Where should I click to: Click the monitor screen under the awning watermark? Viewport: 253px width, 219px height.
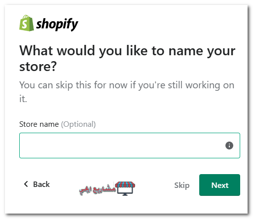coord(125,191)
